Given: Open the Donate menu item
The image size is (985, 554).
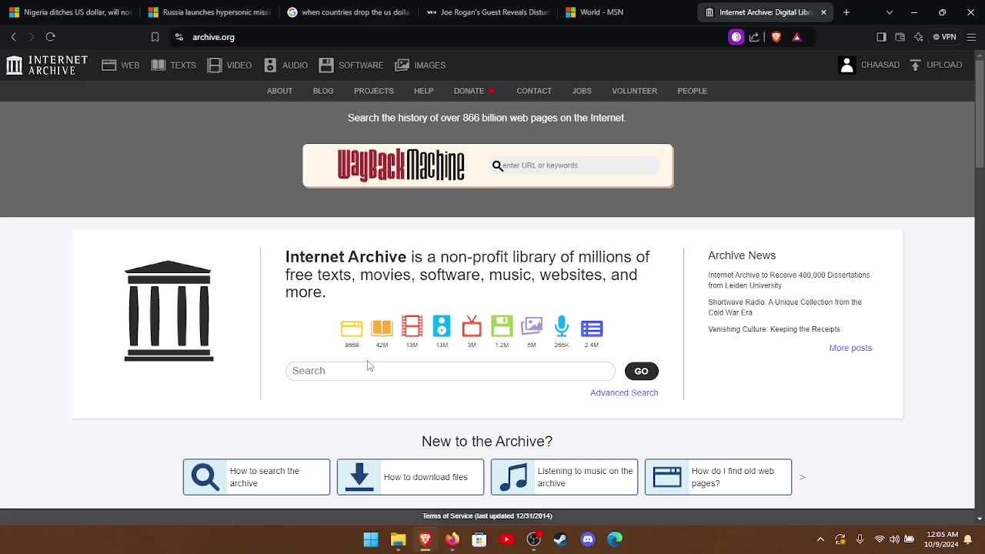Looking at the screenshot, I should click(474, 91).
